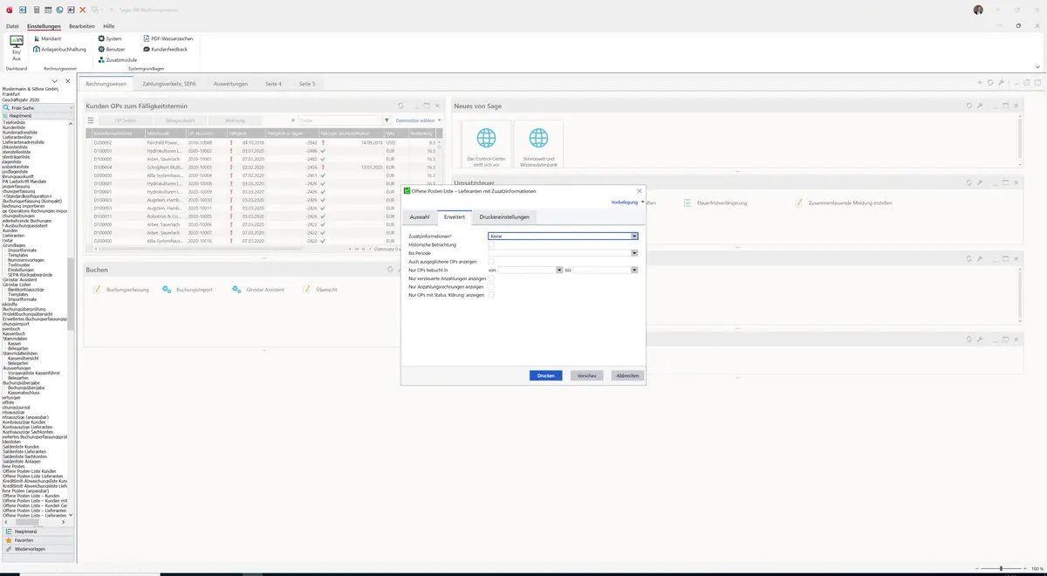Expand the Vorbelegung dropdown in the dialog

[627, 202]
